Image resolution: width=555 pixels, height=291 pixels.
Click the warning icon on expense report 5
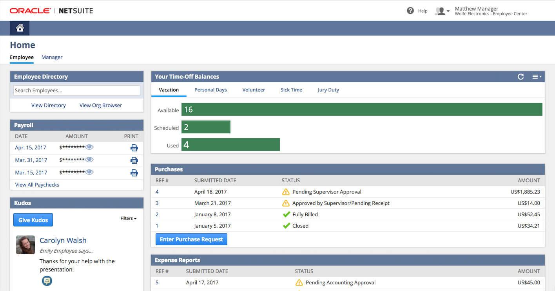click(299, 282)
